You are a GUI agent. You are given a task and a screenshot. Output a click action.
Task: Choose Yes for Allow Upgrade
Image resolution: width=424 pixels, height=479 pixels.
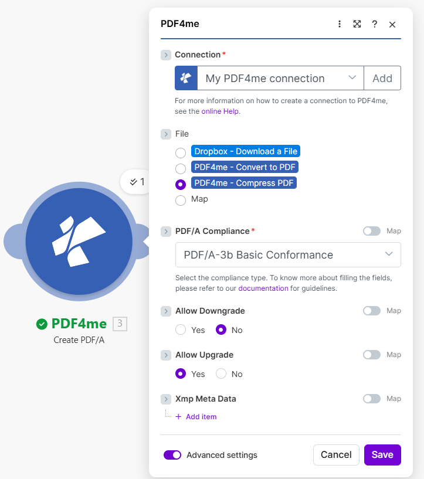pyautogui.click(x=181, y=373)
